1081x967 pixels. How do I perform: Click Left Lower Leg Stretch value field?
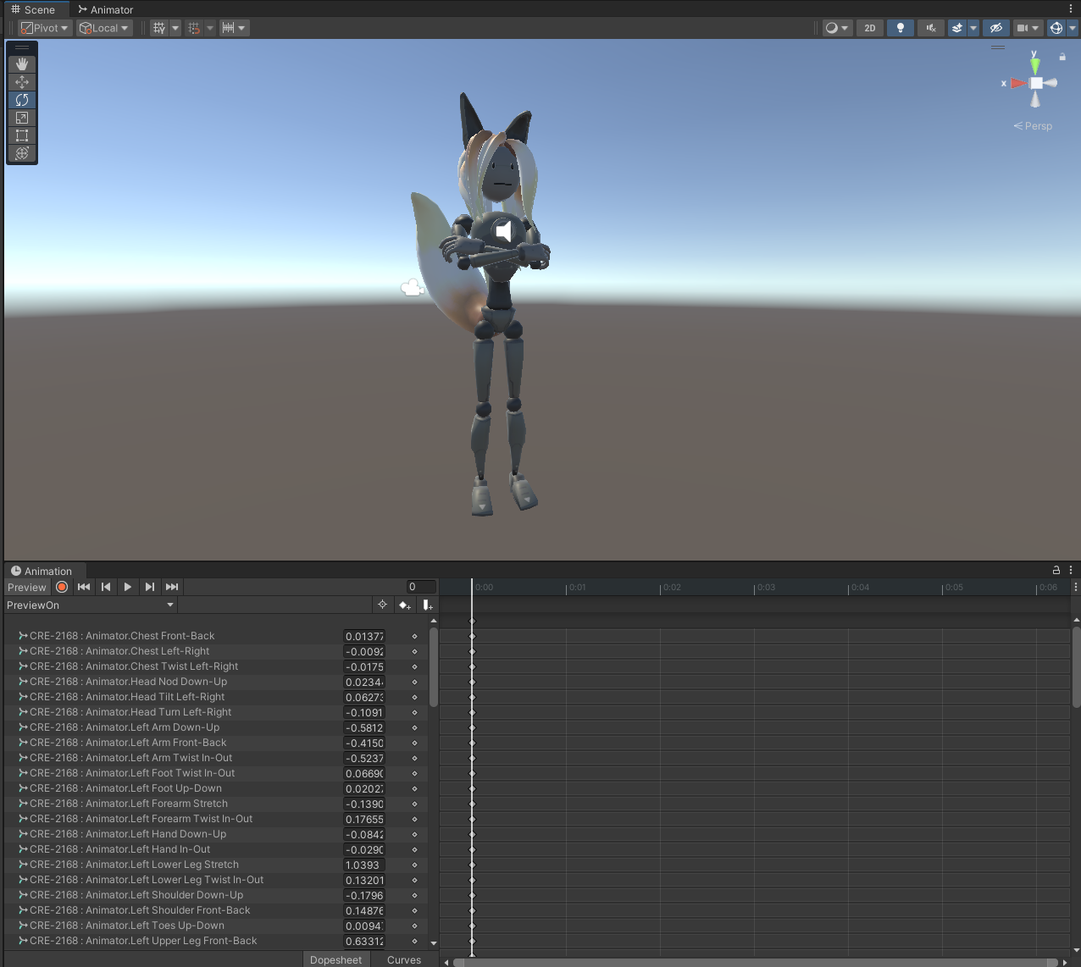(364, 865)
